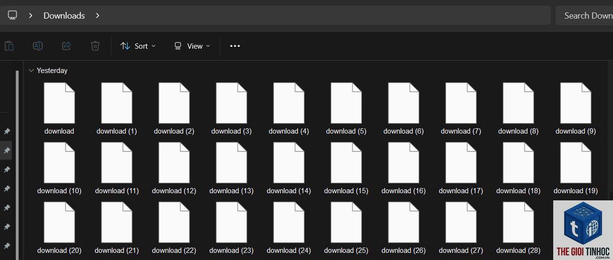Select file download (15)
The height and width of the screenshot is (260, 613).
pyautogui.click(x=346, y=168)
